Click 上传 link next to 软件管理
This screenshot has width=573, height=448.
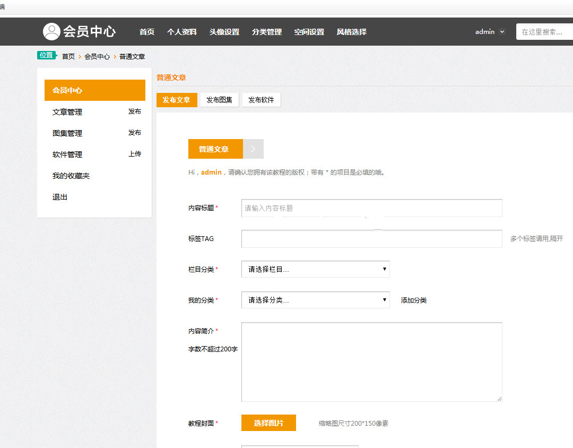[x=135, y=154]
